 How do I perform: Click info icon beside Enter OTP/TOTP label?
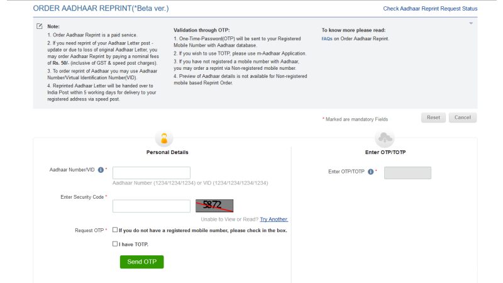tap(371, 172)
